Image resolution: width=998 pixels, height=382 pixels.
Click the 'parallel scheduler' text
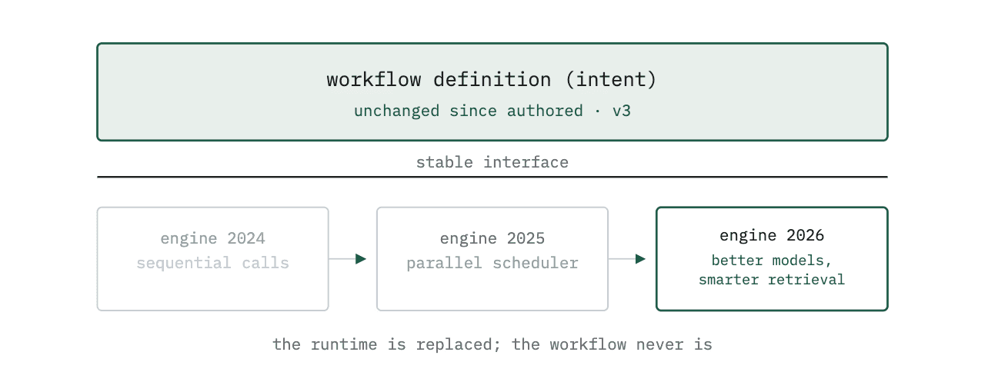tap(492, 263)
